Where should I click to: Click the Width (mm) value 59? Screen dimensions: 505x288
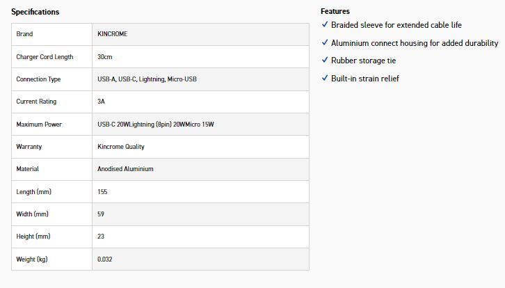tap(102, 214)
